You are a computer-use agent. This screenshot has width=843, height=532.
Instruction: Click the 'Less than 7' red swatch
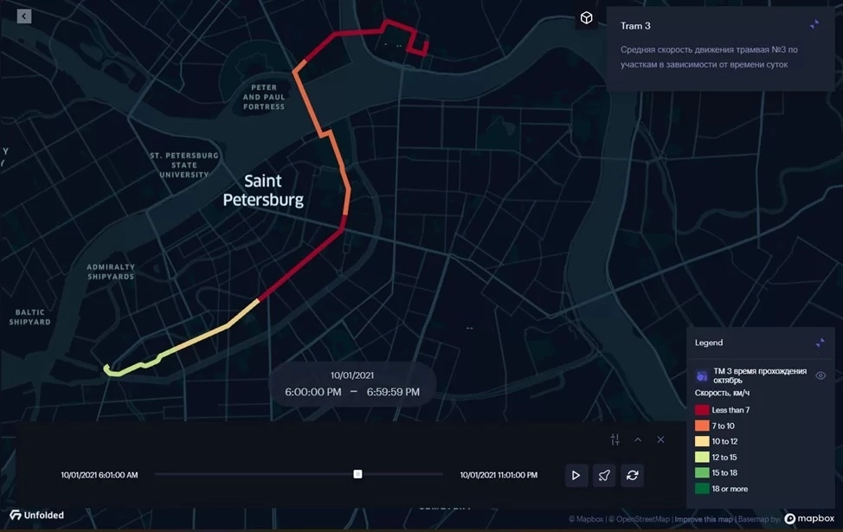click(x=702, y=410)
